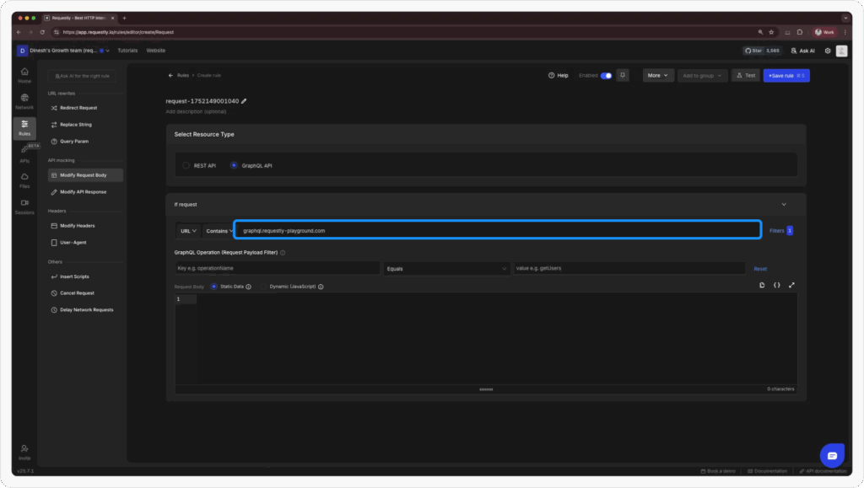Click the GraphQL Operation info icon
This screenshot has width=864, height=488.
283,253
